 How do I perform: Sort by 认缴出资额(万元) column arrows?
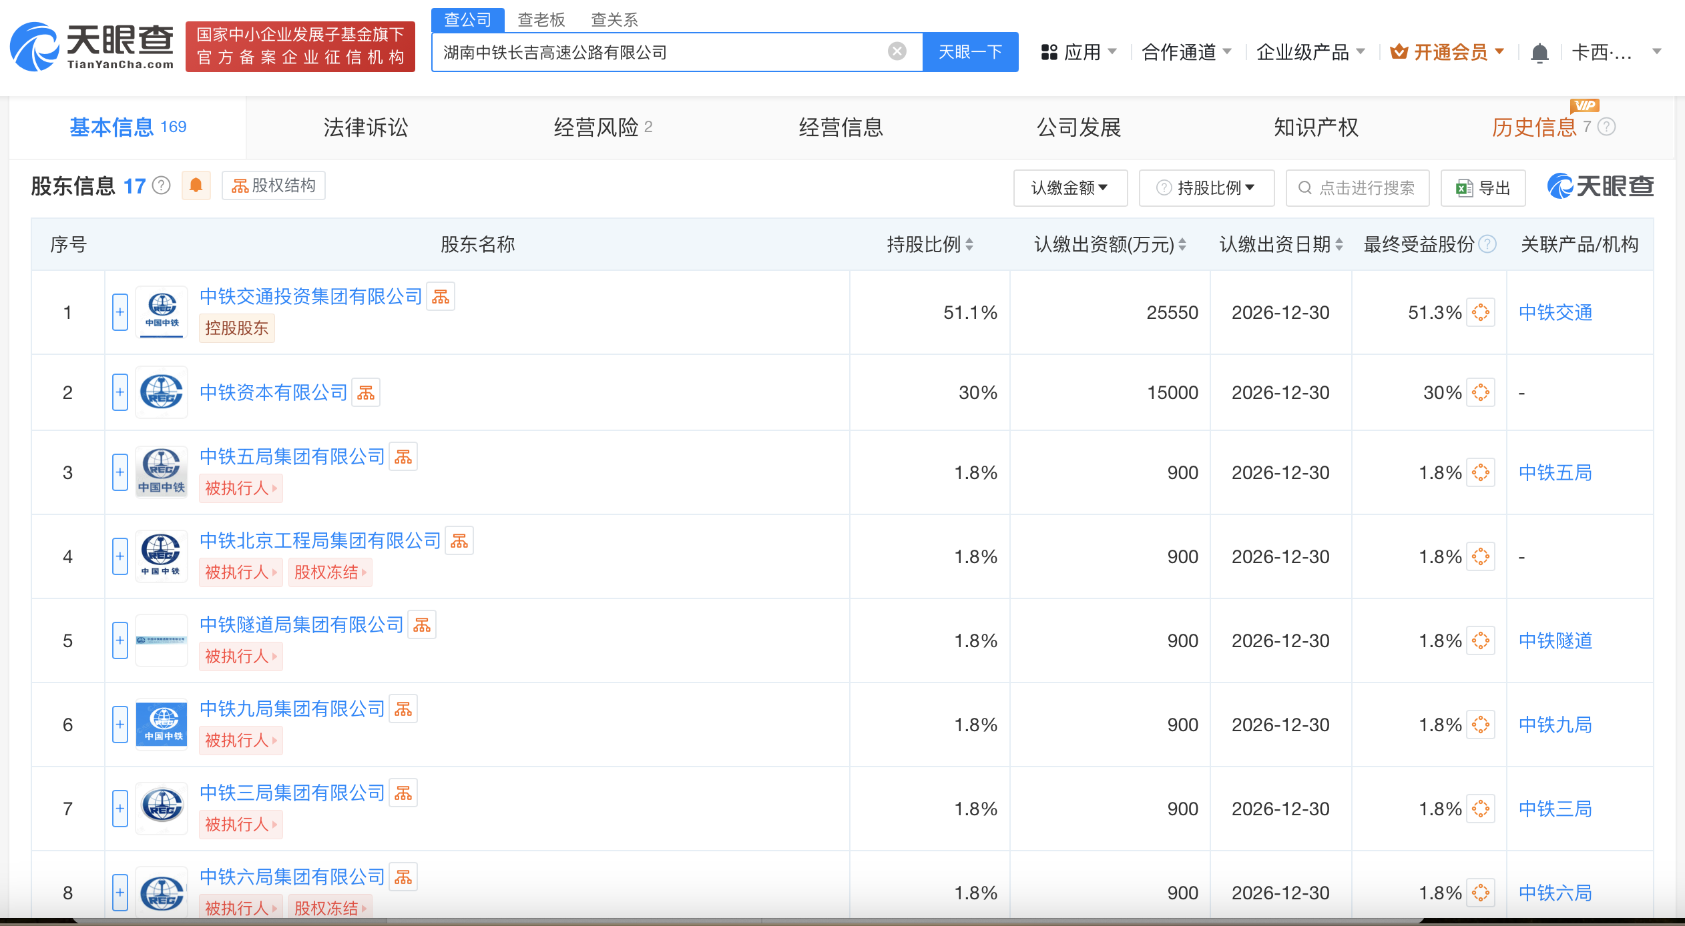pos(1182,245)
